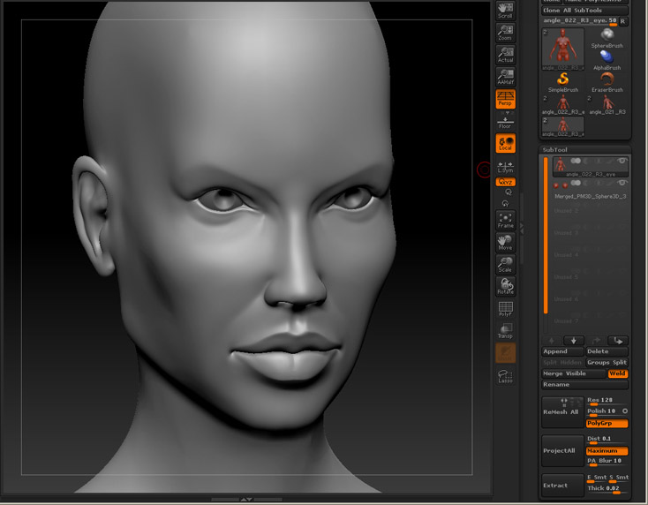
Task: Click the subtool list orange scrollbar
Action: 546,235
